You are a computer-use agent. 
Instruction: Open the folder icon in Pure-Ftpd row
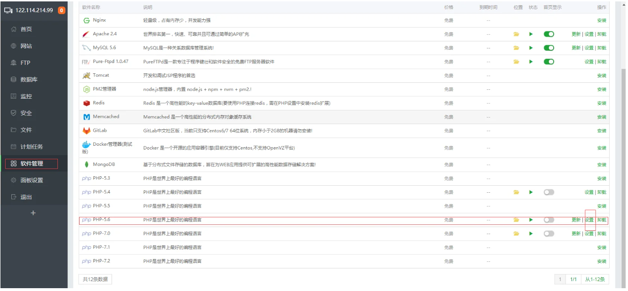(x=516, y=62)
